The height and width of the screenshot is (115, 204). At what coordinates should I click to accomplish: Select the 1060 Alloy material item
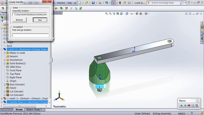(15, 67)
